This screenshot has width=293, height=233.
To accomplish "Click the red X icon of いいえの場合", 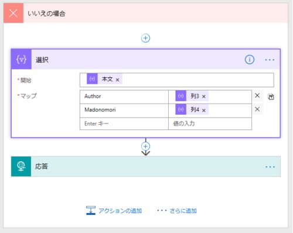I will 13,13.
